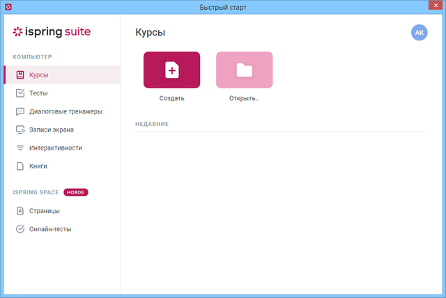Click the НОВОЕ badge near iSpring Space

point(76,192)
